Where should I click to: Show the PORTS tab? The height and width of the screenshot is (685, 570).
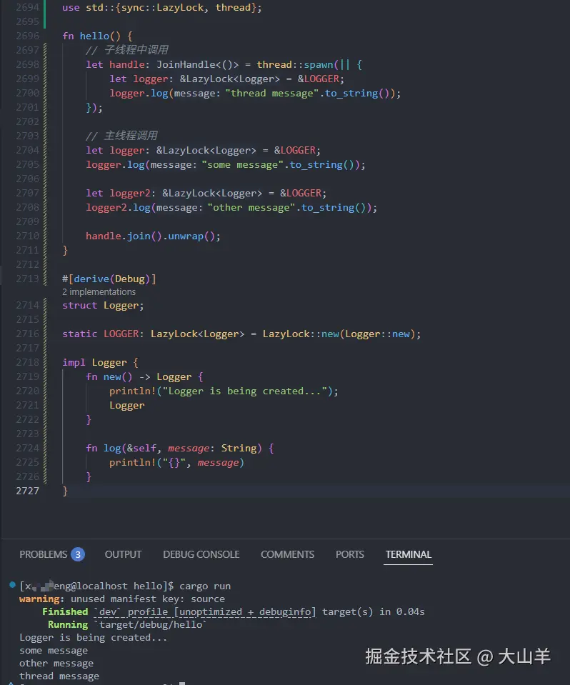(x=349, y=554)
